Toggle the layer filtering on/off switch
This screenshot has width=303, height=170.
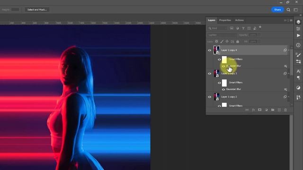click(260, 27)
